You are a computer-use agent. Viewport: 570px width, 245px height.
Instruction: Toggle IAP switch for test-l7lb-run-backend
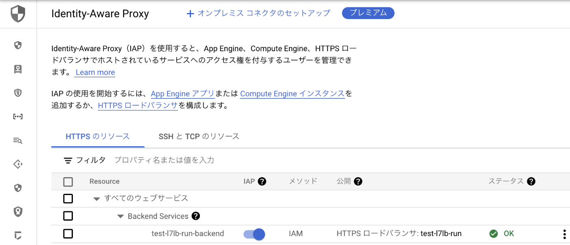tap(254, 234)
